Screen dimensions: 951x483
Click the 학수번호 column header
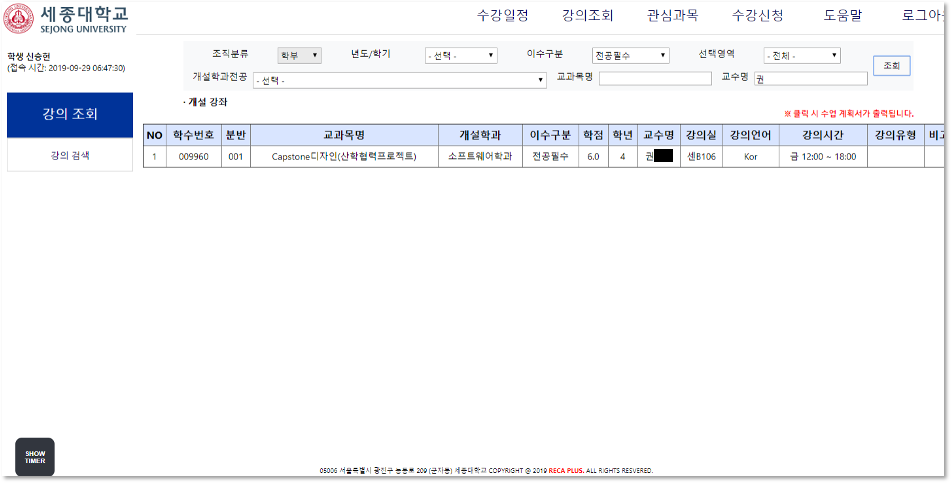(x=194, y=135)
